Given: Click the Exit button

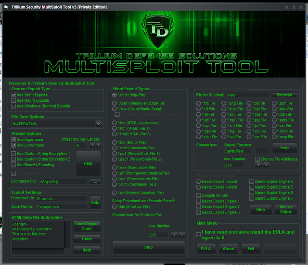Looking at the screenshot, I should pos(251,249).
